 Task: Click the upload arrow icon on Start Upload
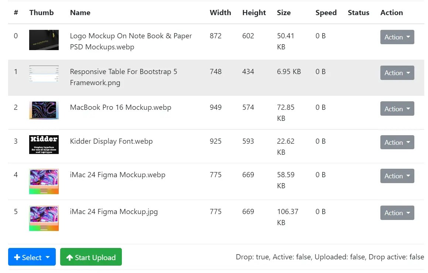(70, 257)
